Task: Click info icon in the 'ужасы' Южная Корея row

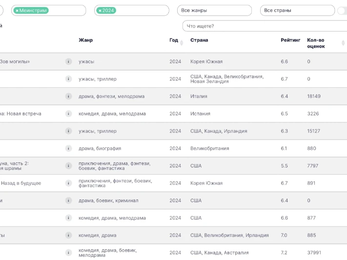Action: coord(68,61)
